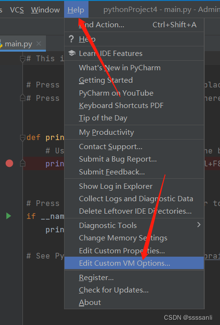This screenshot has height=325, width=220.
Task: Select Contact Support option
Action: coord(134,147)
